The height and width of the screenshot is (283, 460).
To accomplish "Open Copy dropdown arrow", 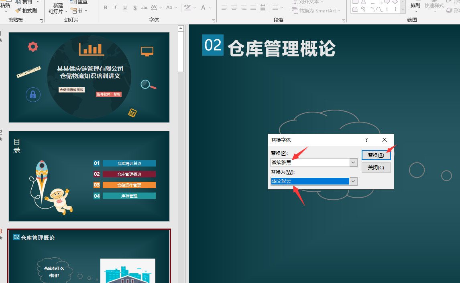I will pyautogui.click(x=38, y=2).
